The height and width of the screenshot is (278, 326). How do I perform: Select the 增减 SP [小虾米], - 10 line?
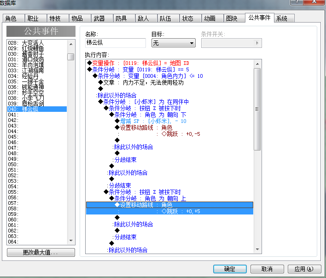coord(169,121)
